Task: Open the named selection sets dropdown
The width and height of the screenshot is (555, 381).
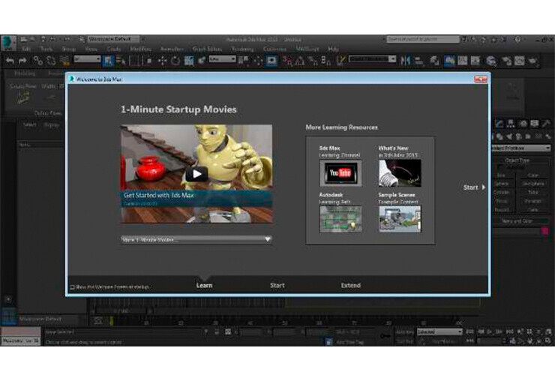Action: tap(372, 59)
